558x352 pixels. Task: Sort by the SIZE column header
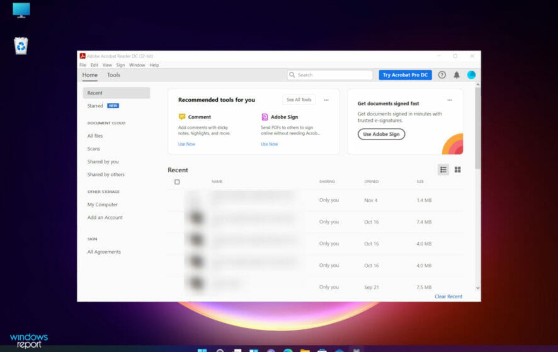(420, 182)
